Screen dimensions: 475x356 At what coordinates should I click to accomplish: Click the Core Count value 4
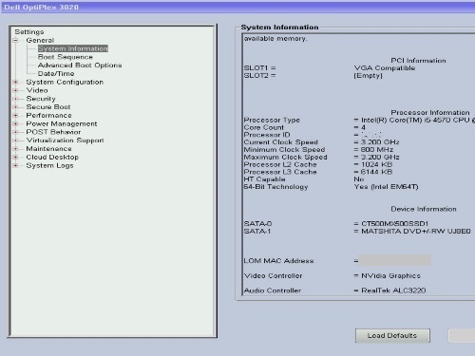tap(363, 127)
